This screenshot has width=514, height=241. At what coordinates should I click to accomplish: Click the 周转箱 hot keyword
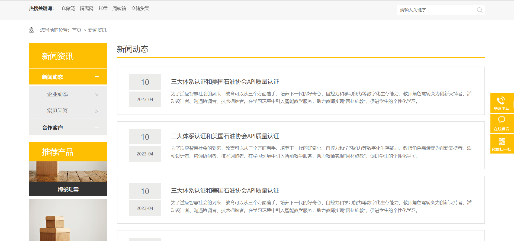(x=119, y=9)
